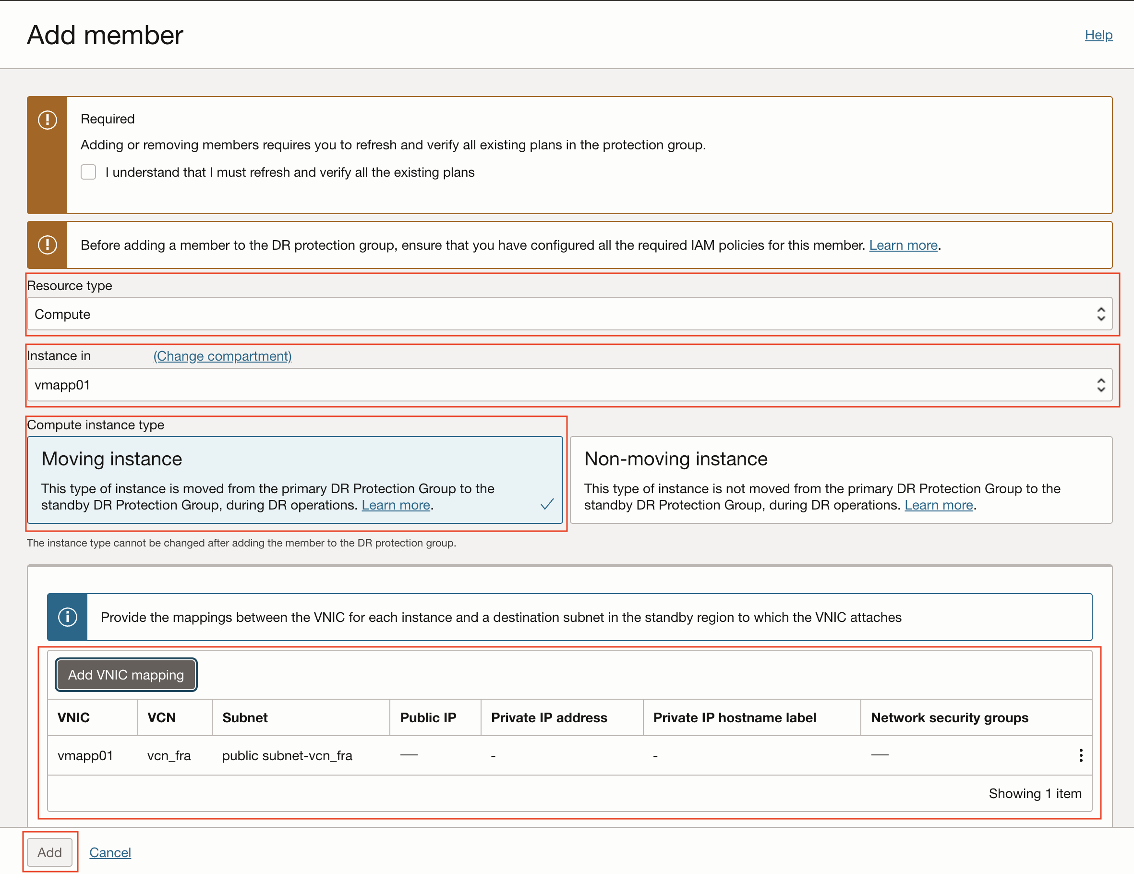Open Learn more link for IAM policies
Viewport: 1134px width, 874px height.
(903, 245)
